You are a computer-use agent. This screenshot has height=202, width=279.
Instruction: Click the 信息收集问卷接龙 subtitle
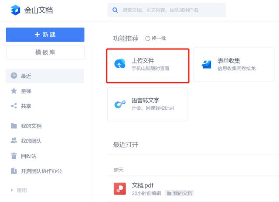tap(237, 68)
